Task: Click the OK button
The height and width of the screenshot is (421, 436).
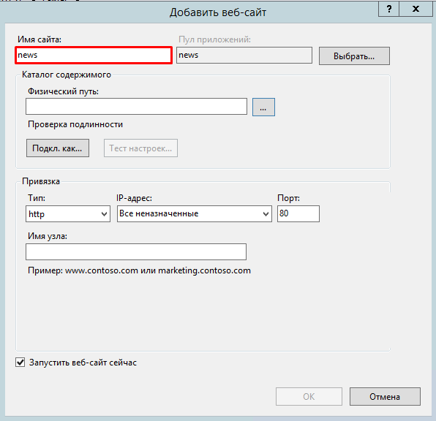Action: tap(309, 397)
